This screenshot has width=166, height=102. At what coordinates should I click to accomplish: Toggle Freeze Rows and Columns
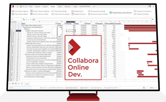121,13
